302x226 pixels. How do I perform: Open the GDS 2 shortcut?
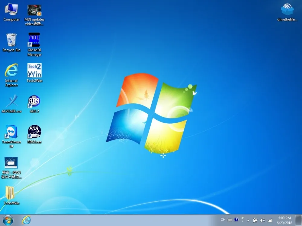tap(34, 104)
